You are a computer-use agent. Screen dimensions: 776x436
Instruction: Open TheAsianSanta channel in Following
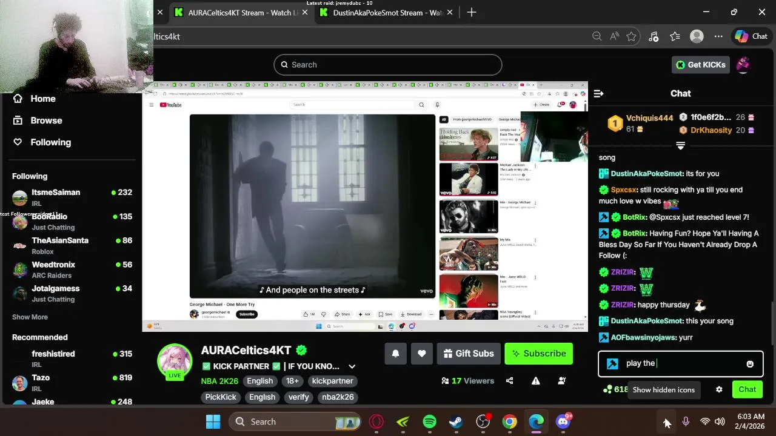pos(72,245)
